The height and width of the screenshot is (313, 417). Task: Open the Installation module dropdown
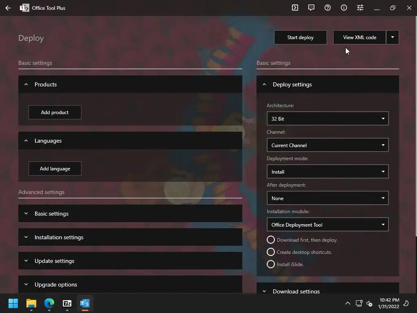[x=328, y=225]
